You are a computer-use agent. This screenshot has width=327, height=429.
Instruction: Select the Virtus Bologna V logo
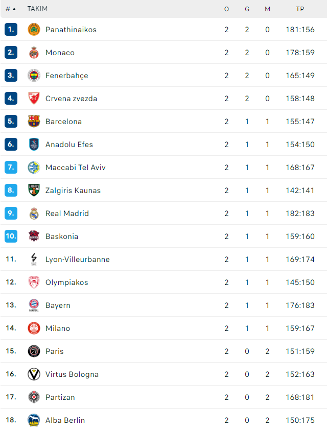pos(34,374)
